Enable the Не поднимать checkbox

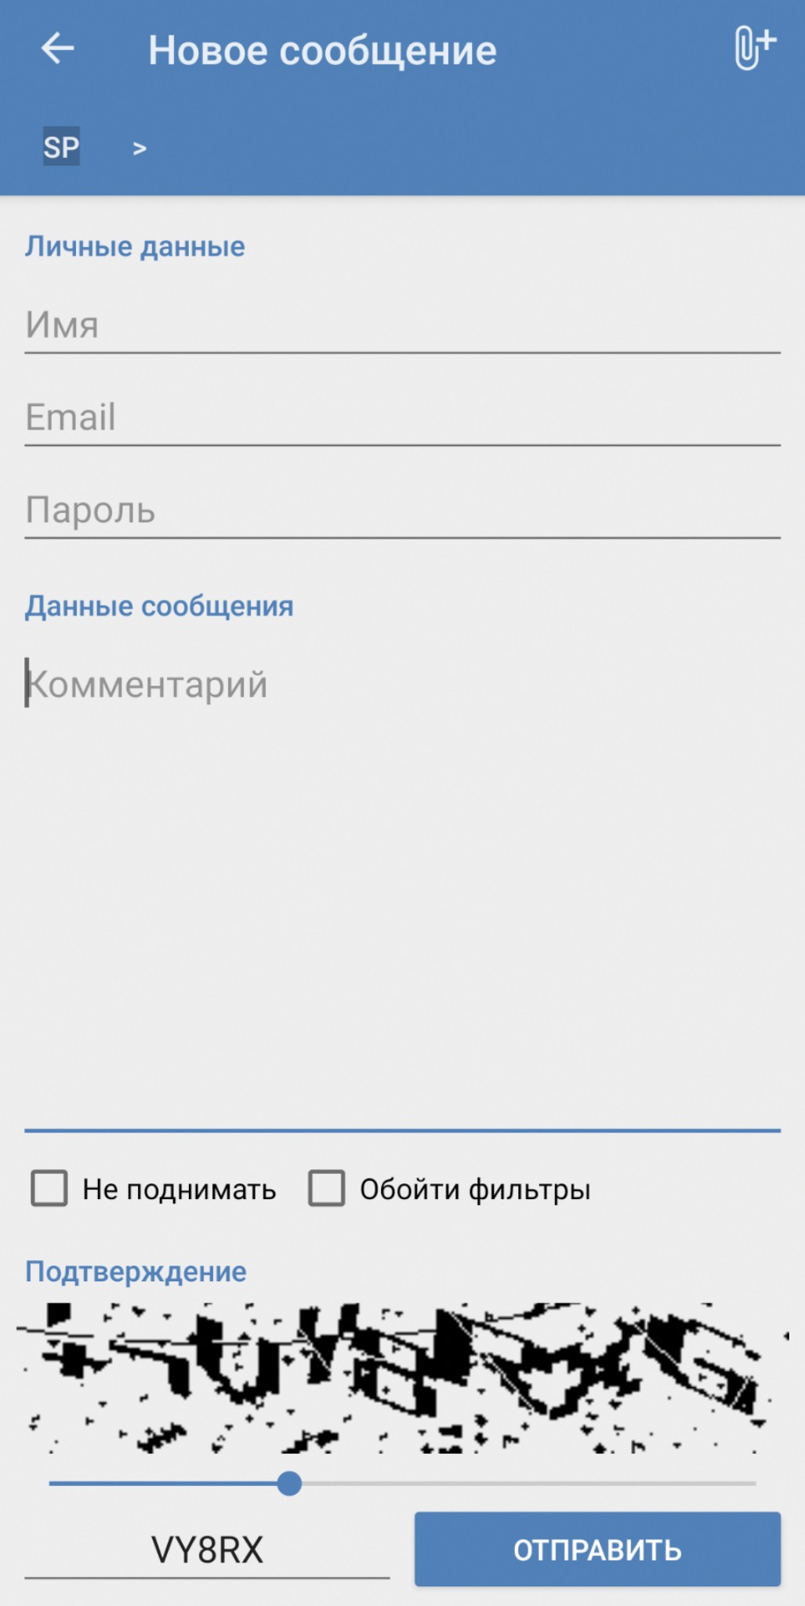(49, 1188)
